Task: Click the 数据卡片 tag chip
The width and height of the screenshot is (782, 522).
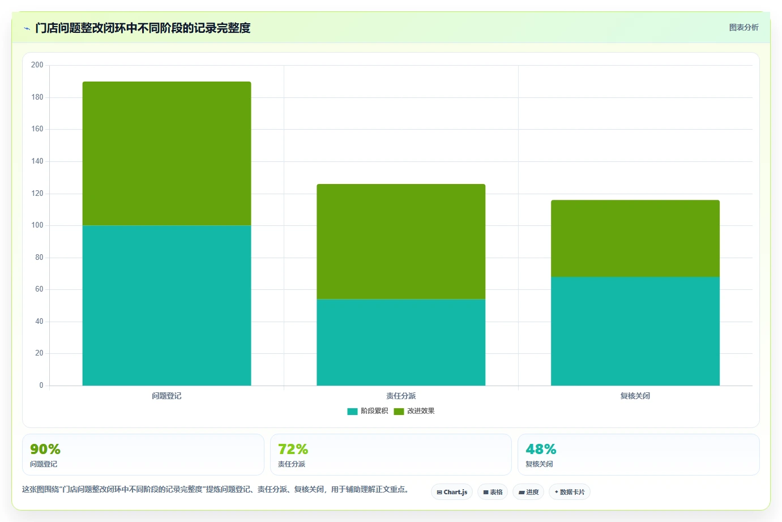Action: (570, 492)
